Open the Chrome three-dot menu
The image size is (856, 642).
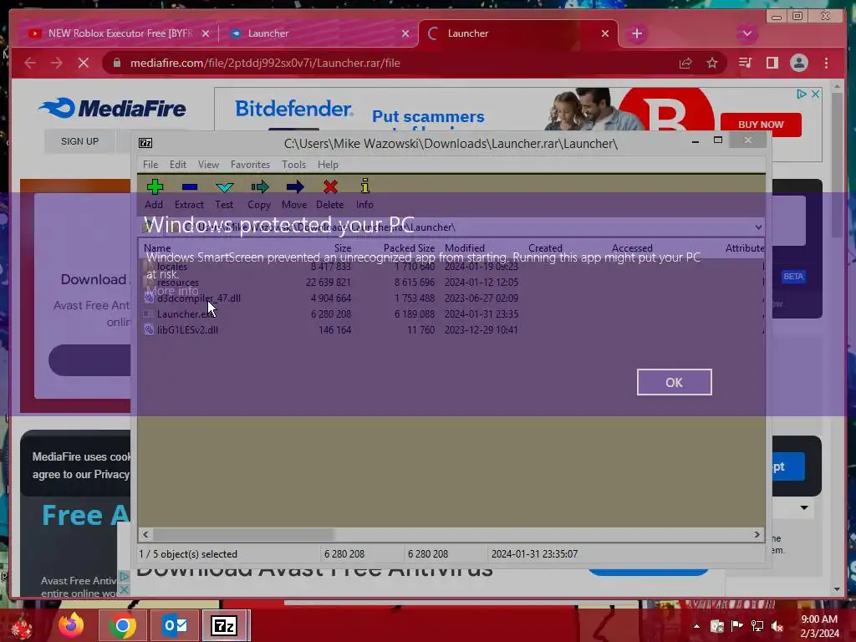(826, 63)
